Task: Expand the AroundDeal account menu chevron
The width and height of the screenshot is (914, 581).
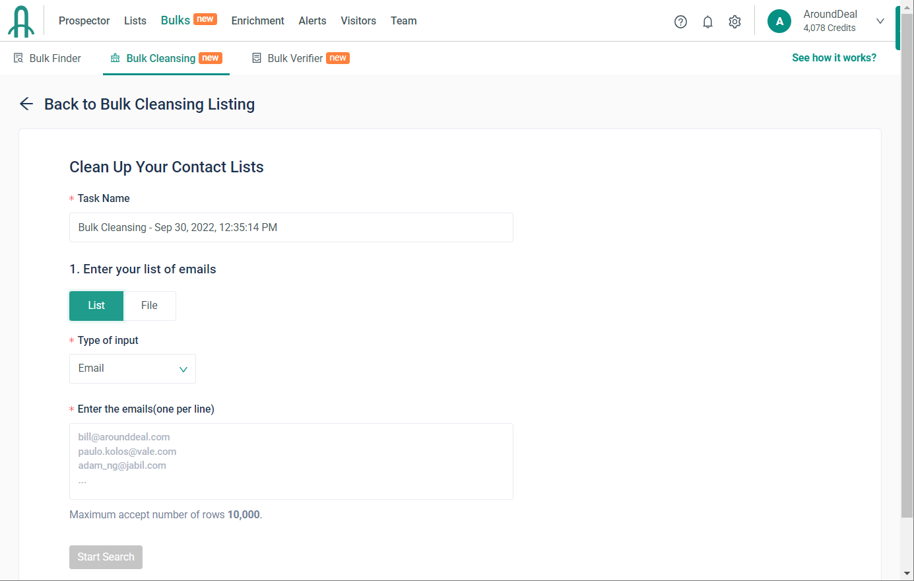Action: (x=880, y=21)
